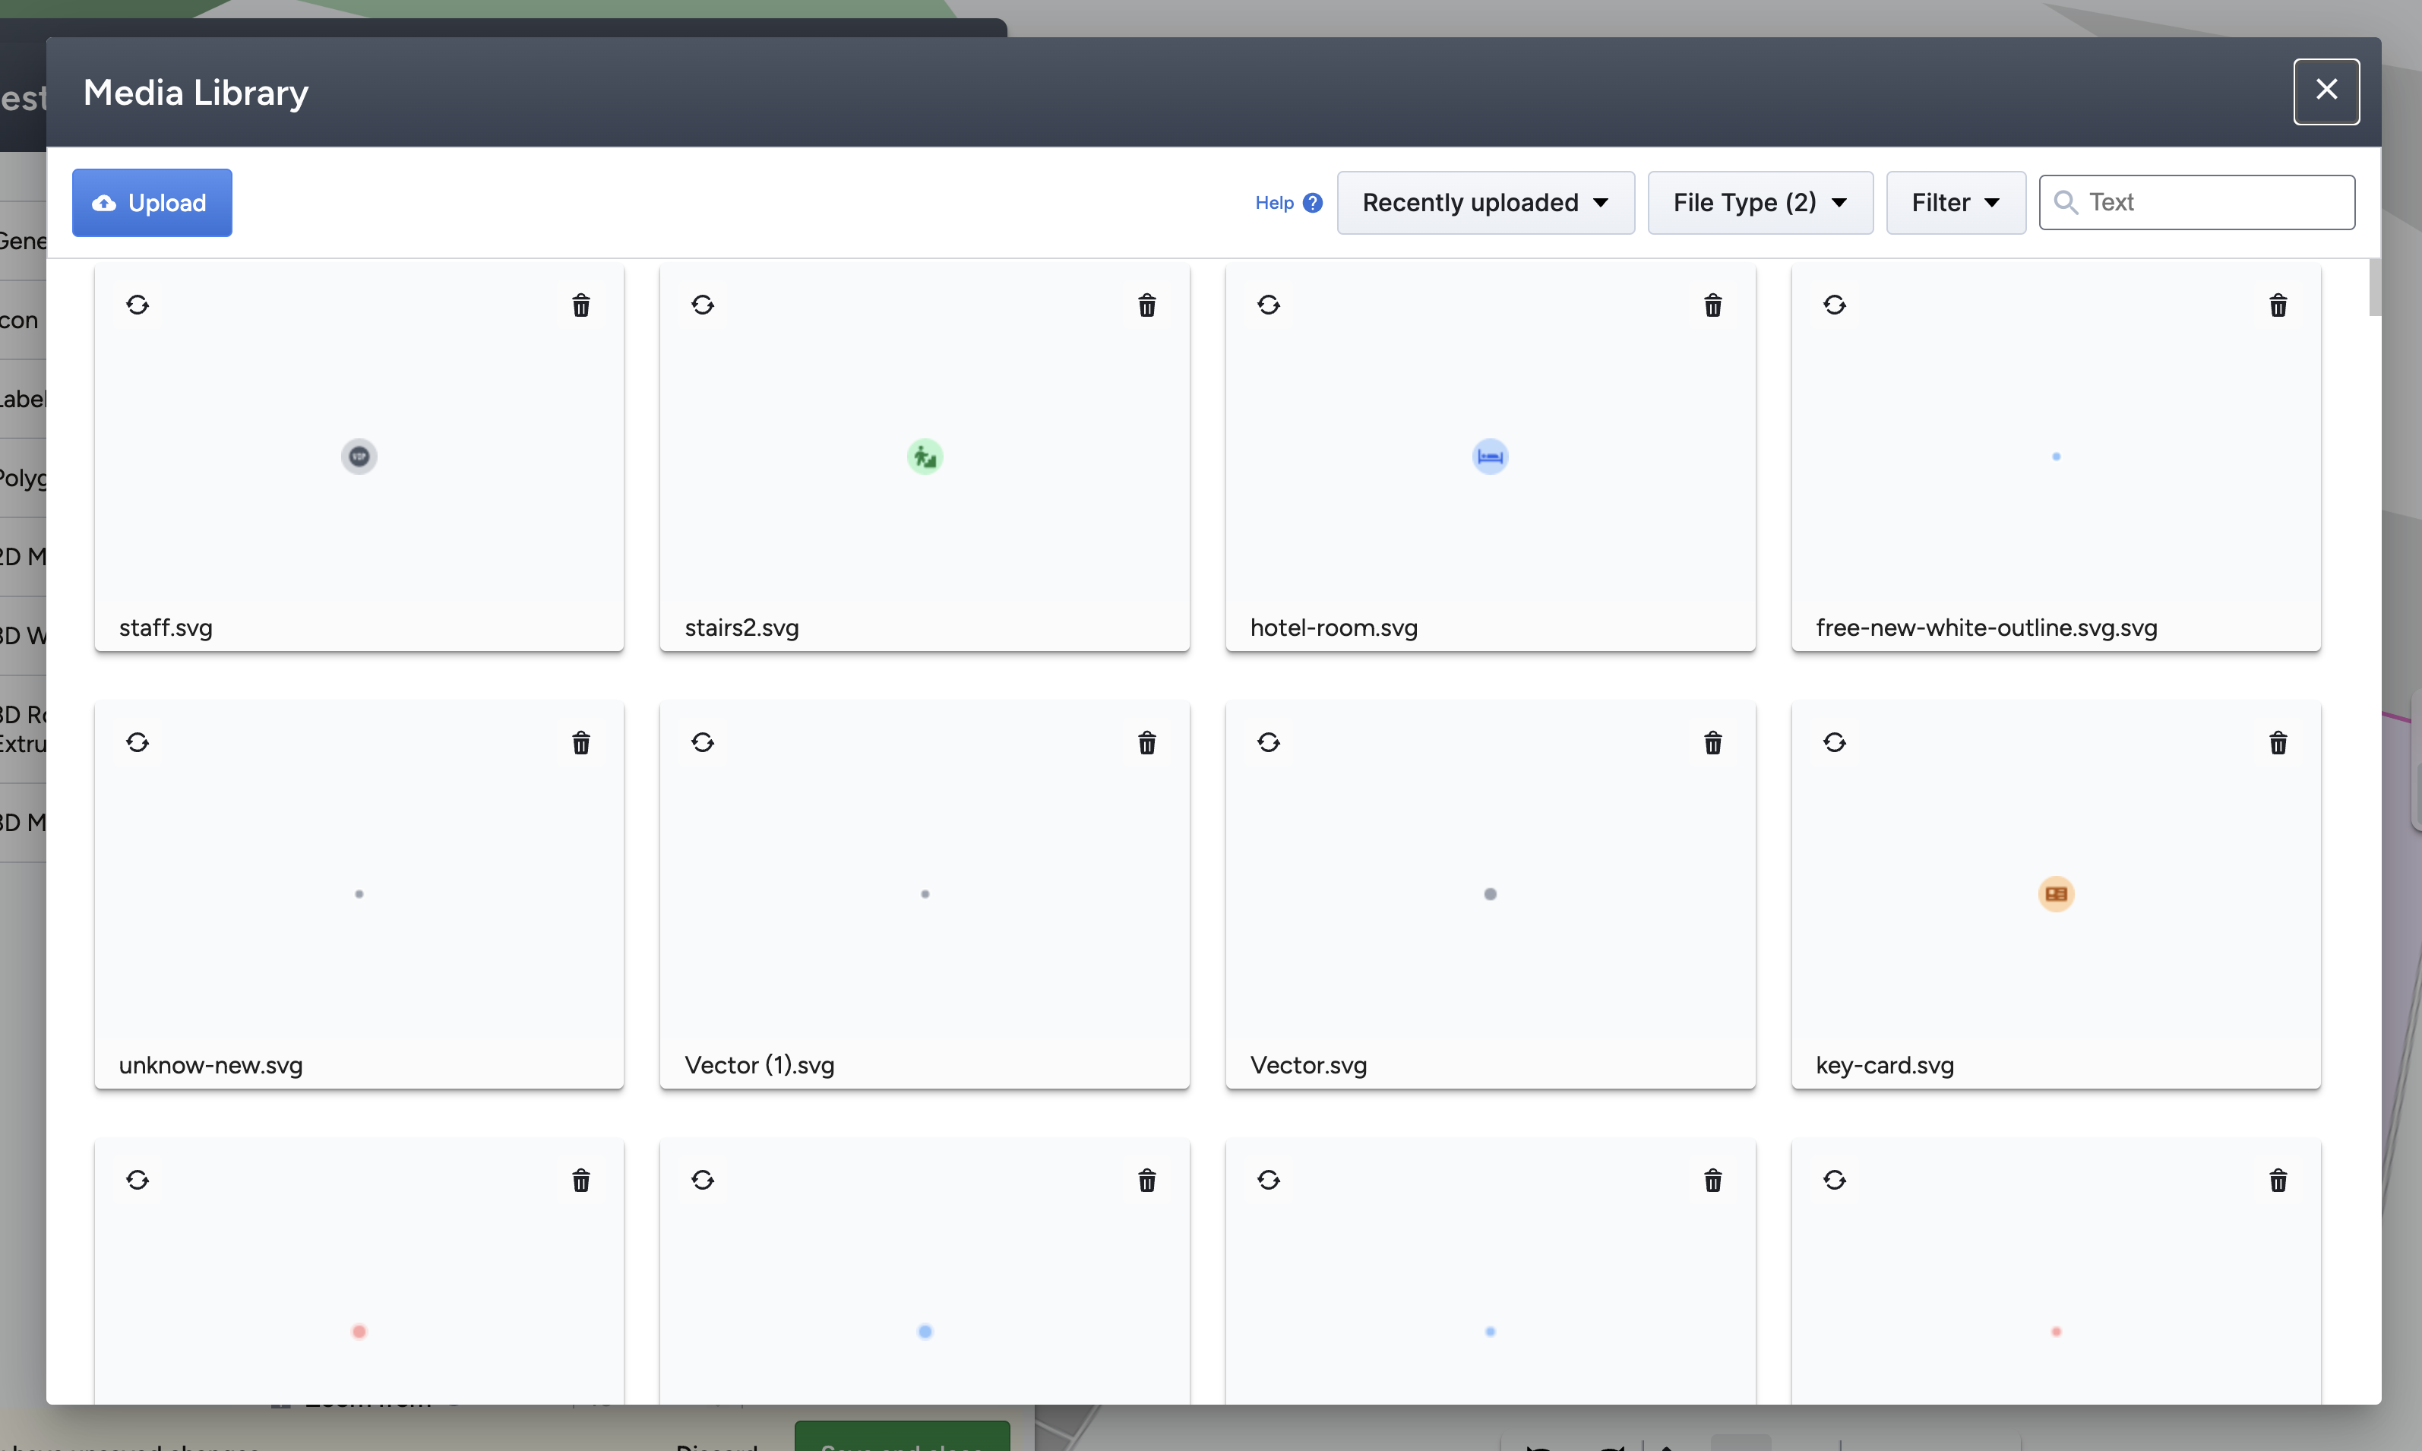Select the staff.svg thumbnail
This screenshot has height=1451, width=2422.
(x=359, y=457)
